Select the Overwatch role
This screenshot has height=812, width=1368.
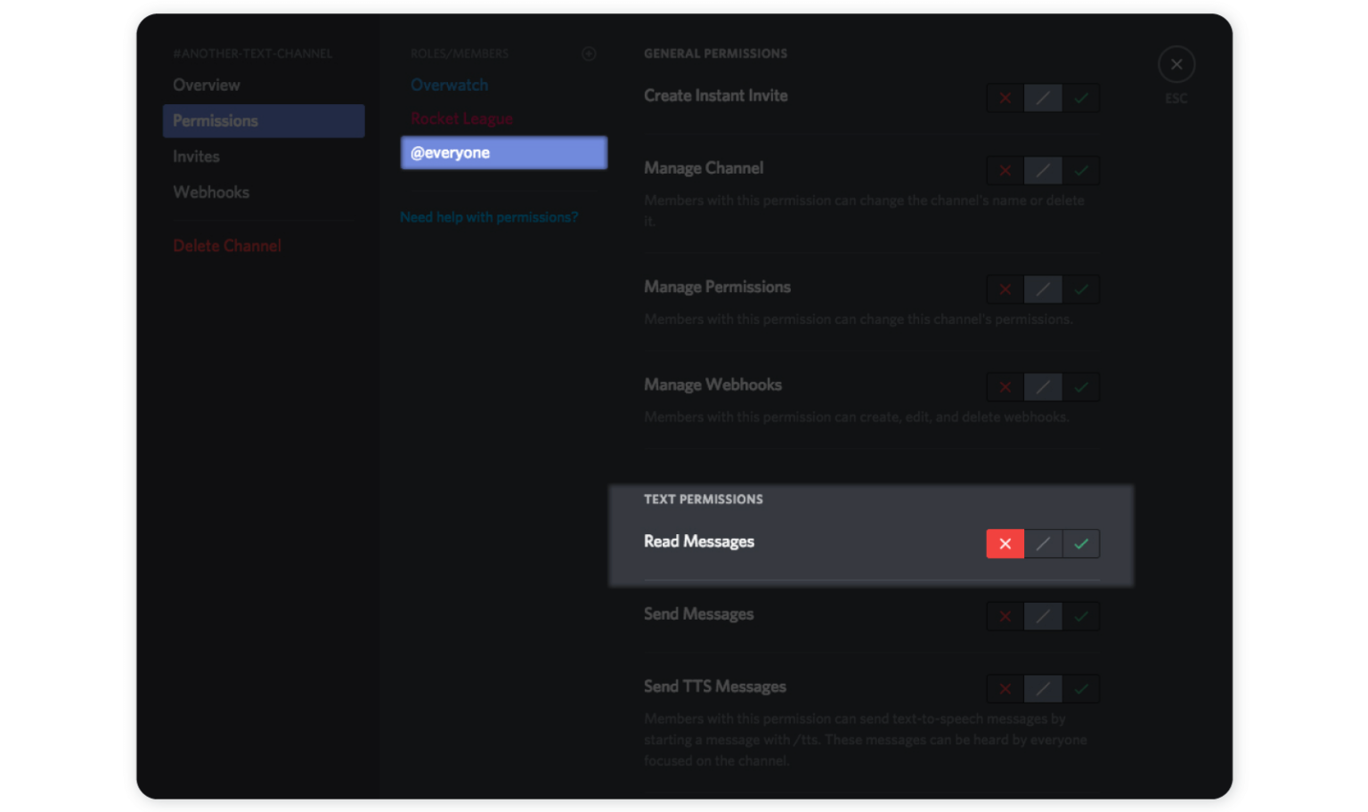pyautogui.click(x=450, y=85)
